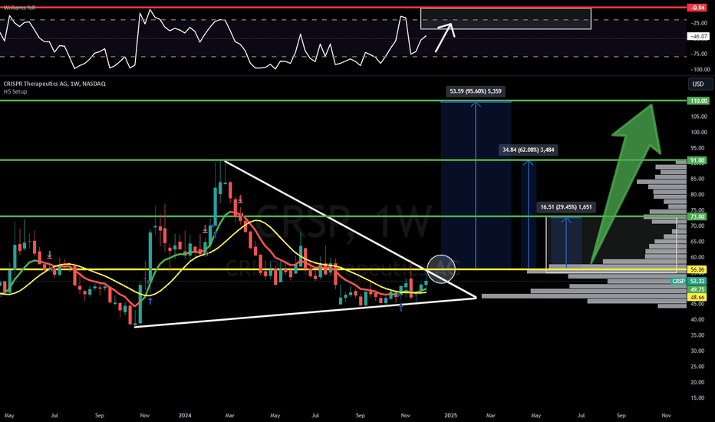Viewport: 715px width, 422px height.
Task: Click the red -0.04 Williams value label
Action: (697, 8)
